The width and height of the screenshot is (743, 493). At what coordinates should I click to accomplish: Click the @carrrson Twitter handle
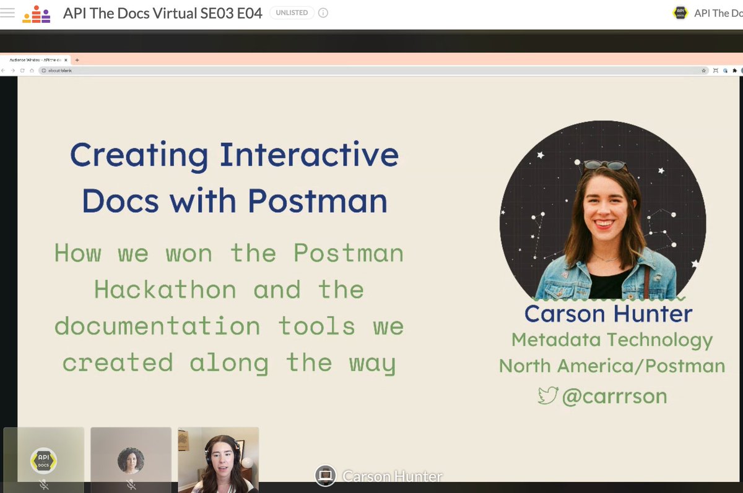point(614,396)
